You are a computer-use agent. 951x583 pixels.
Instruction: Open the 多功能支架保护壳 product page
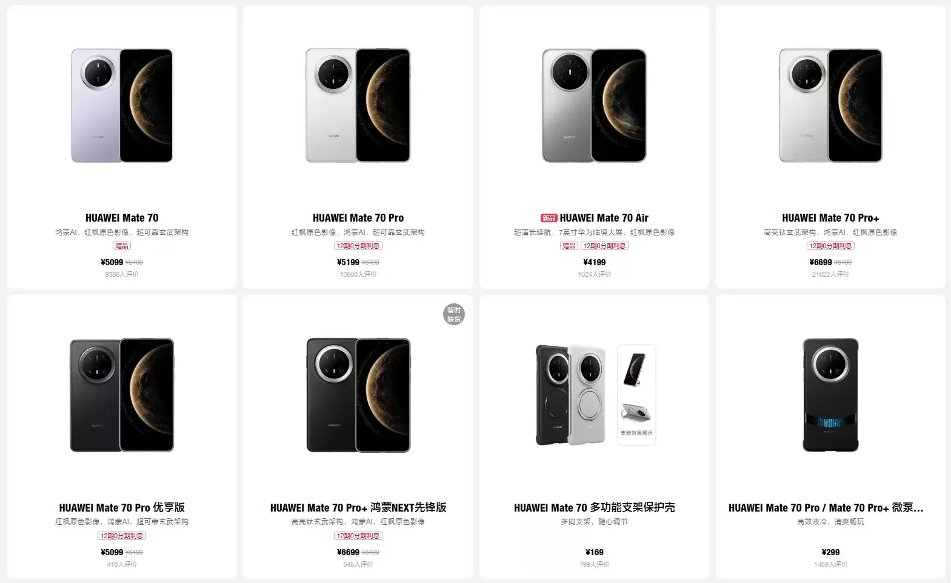tap(595, 507)
